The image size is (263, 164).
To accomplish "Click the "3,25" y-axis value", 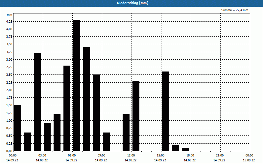I will (x=9, y=52).
